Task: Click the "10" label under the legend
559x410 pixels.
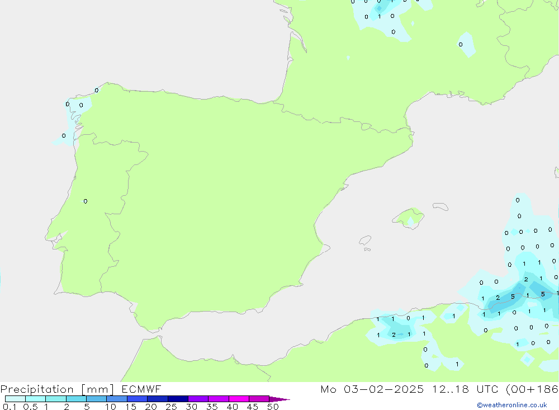Action: click(x=111, y=407)
